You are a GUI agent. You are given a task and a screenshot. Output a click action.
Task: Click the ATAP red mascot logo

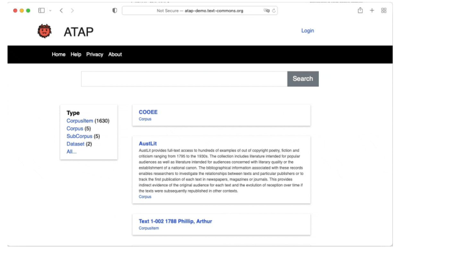point(45,31)
